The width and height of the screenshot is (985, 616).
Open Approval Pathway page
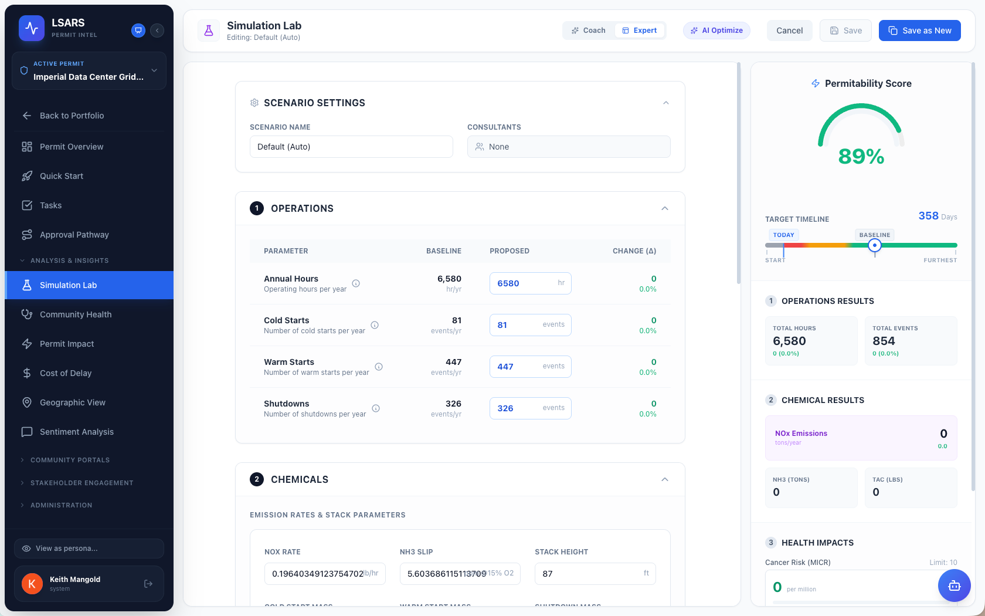(89, 235)
